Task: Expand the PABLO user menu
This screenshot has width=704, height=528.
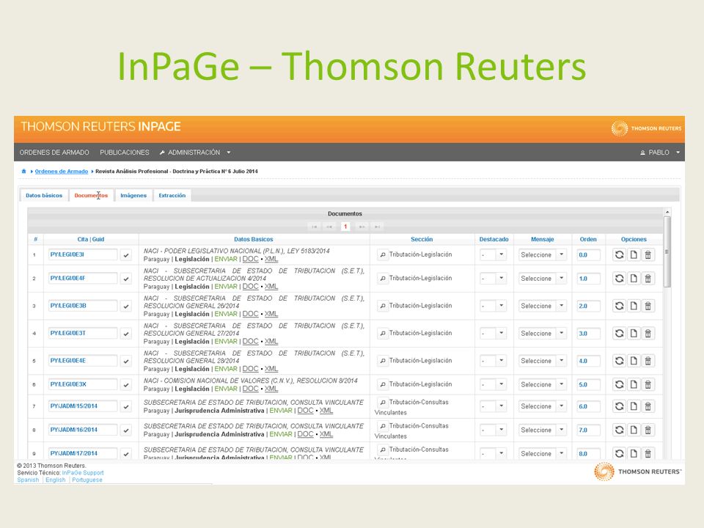Action: (x=659, y=153)
